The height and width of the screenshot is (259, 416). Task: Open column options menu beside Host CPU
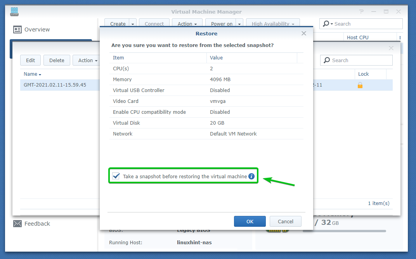pyautogui.click(x=400, y=37)
